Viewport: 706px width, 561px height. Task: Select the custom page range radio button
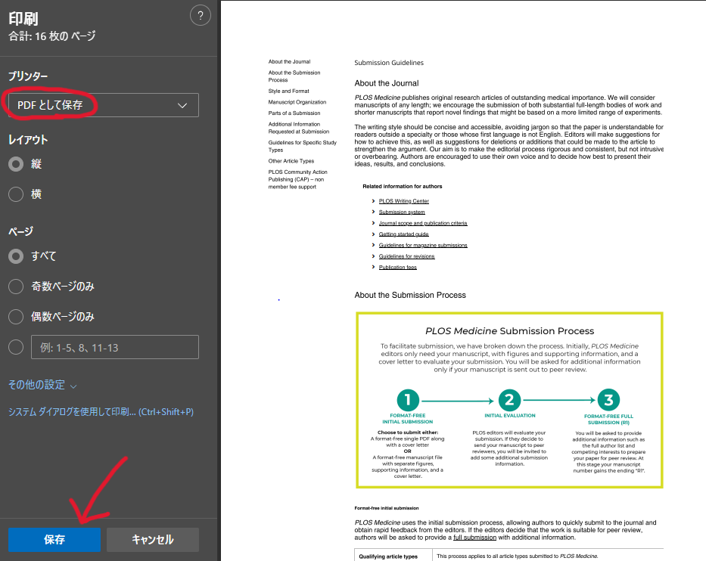[x=16, y=347]
